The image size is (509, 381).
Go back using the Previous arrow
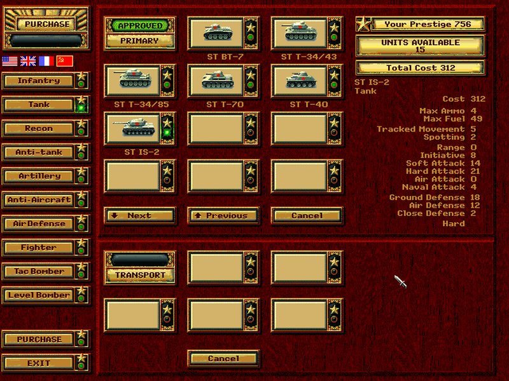[223, 217]
